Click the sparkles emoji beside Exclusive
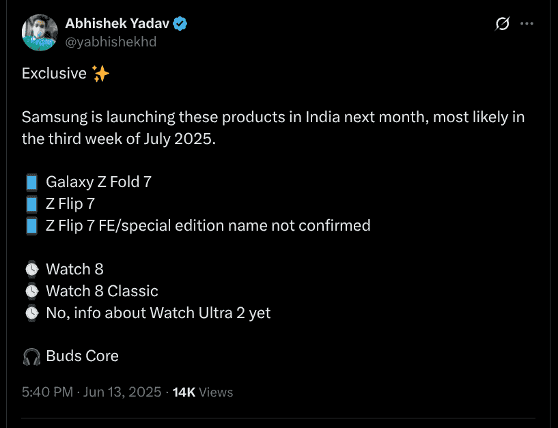 point(100,73)
